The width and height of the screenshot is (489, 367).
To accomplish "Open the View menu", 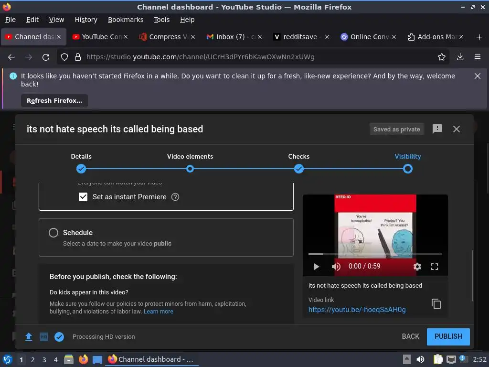I will tap(56, 20).
